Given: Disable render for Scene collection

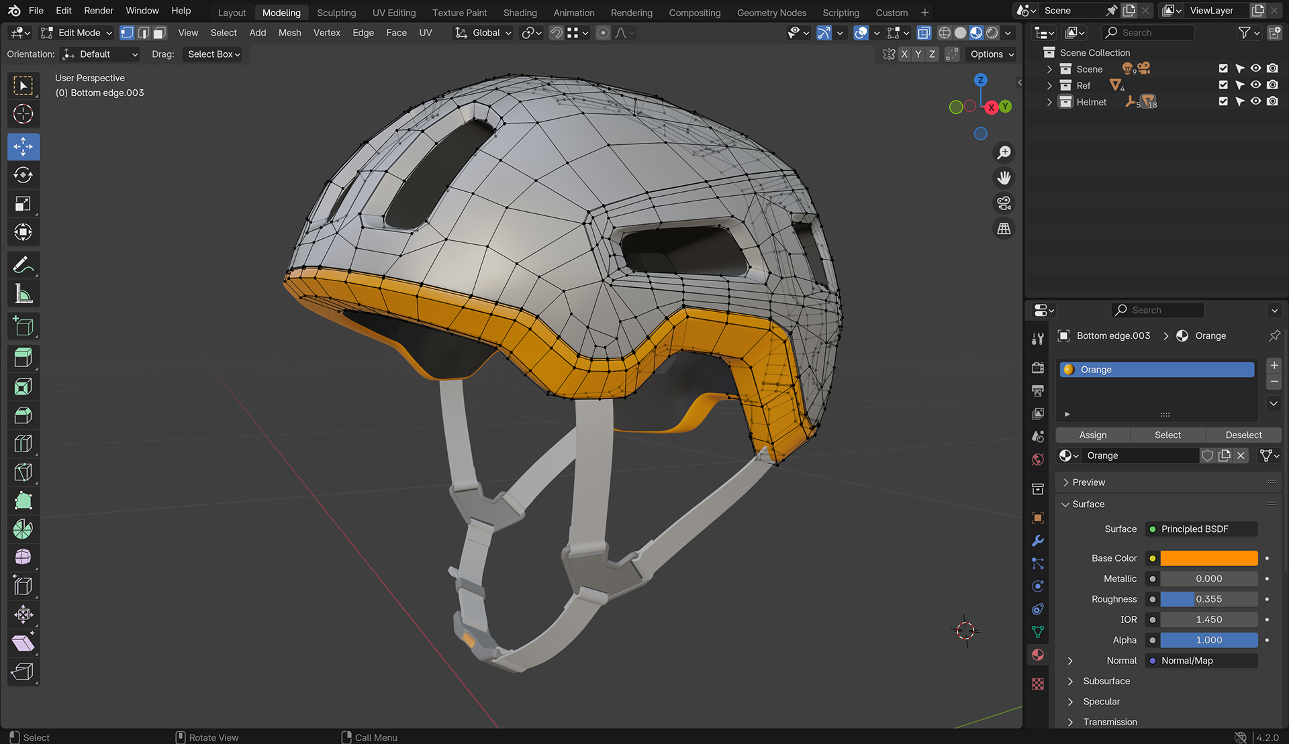Looking at the screenshot, I should click(x=1272, y=68).
